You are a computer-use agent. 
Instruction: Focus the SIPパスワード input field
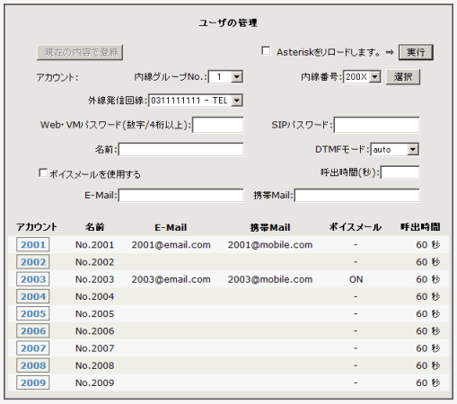click(376, 125)
